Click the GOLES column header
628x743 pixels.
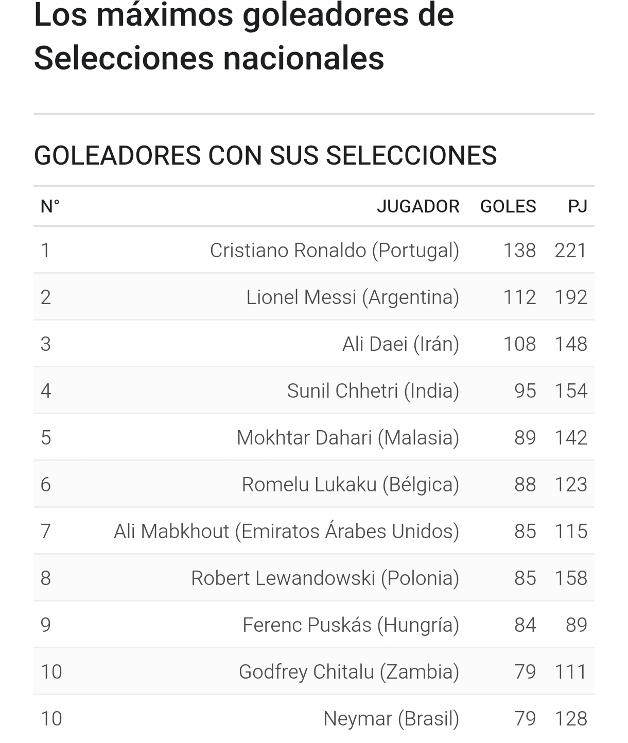(x=508, y=206)
